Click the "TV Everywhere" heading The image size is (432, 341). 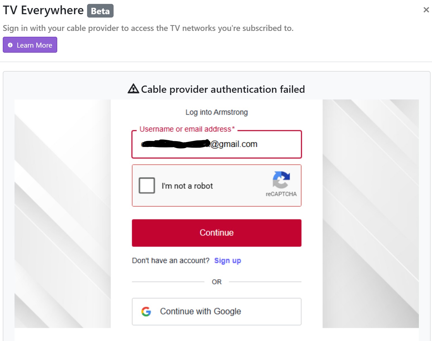[43, 11]
